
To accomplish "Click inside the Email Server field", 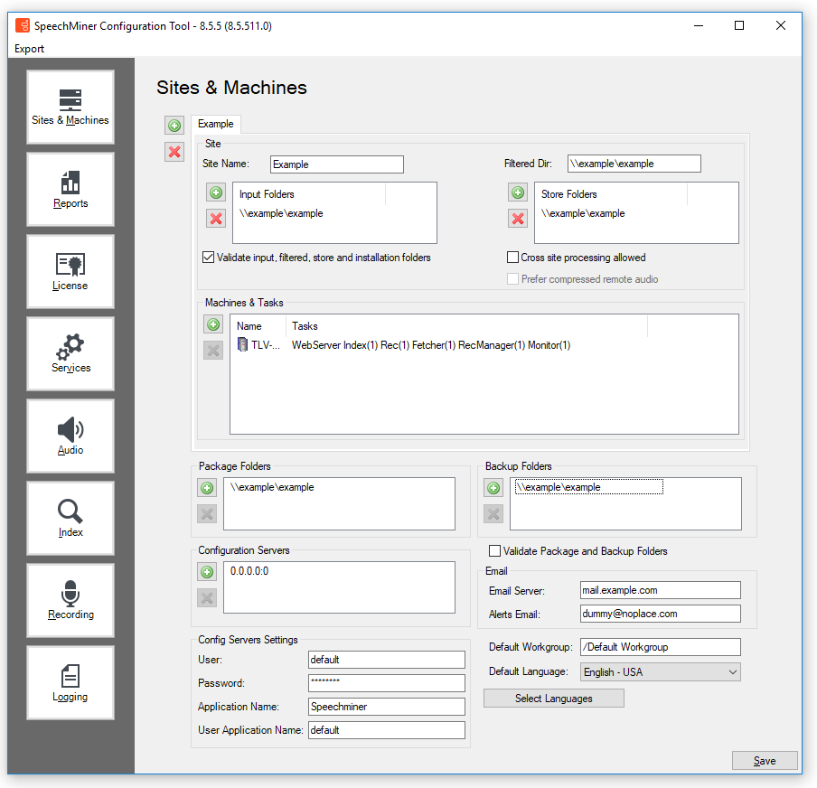I will [660, 590].
